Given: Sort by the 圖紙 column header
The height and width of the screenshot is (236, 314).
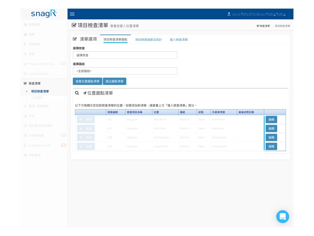Looking at the screenshot, I should [187, 112].
